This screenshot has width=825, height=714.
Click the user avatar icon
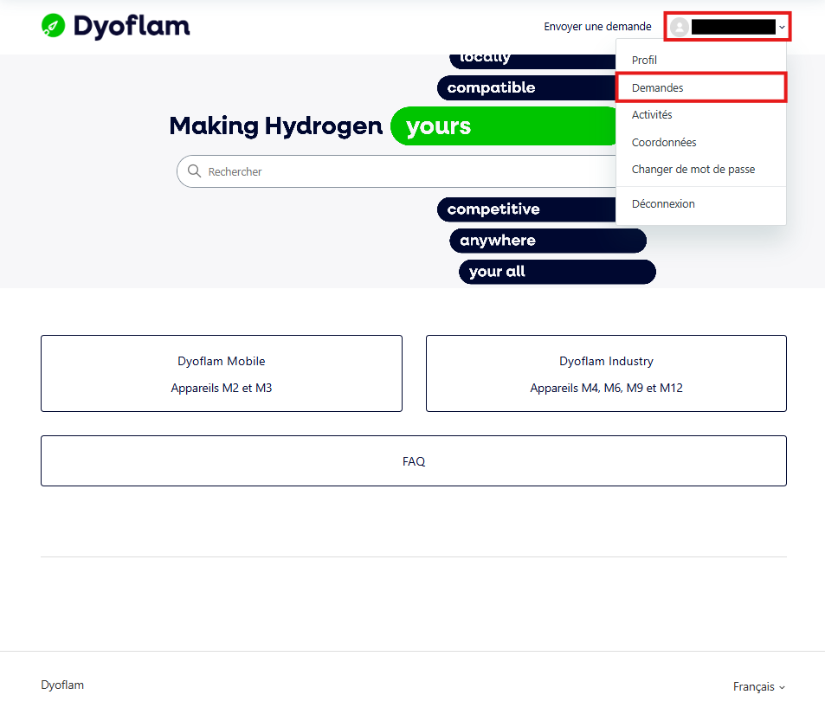680,26
